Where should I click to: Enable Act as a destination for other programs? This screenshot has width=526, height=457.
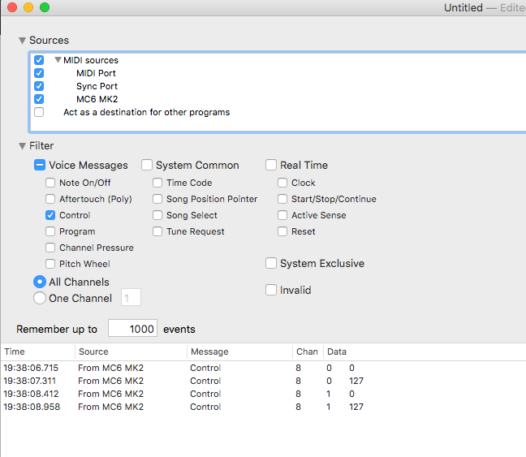pos(39,112)
